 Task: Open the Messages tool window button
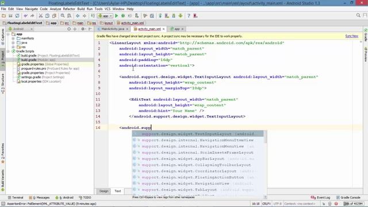[x=39, y=198]
